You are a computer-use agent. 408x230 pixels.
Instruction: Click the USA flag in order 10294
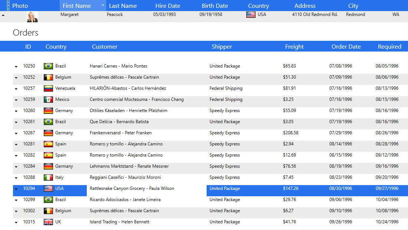click(x=48, y=189)
